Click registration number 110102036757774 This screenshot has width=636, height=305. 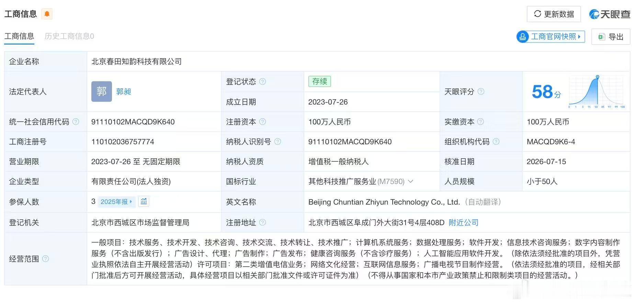click(x=123, y=142)
